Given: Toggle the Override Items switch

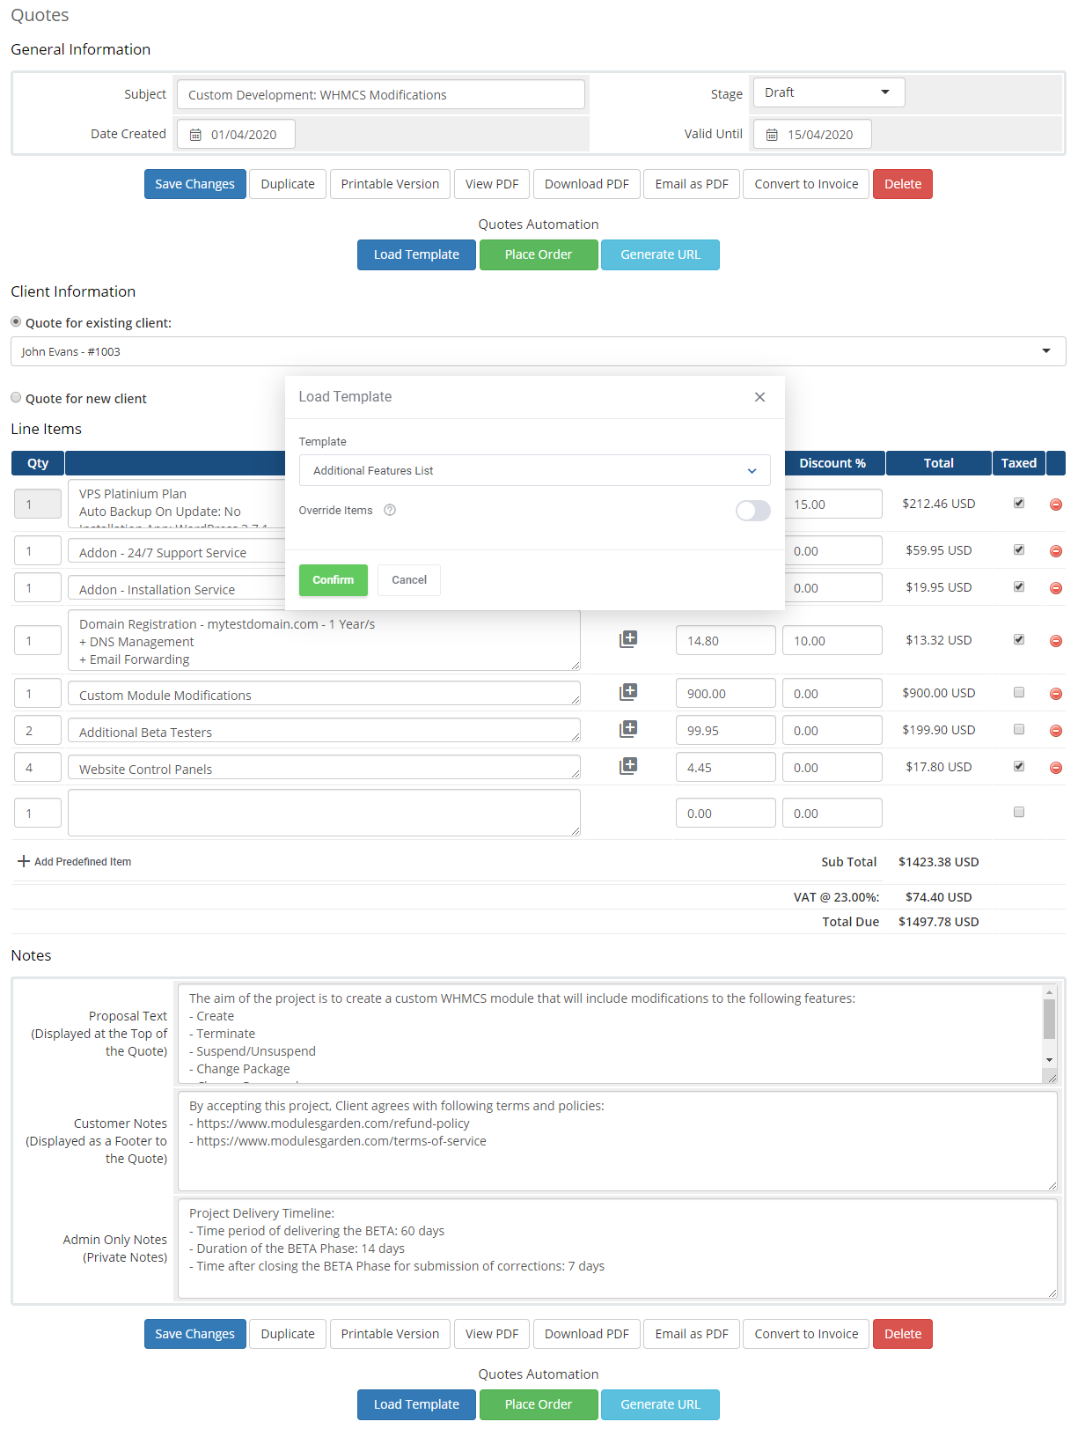Looking at the screenshot, I should tap(752, 511).
